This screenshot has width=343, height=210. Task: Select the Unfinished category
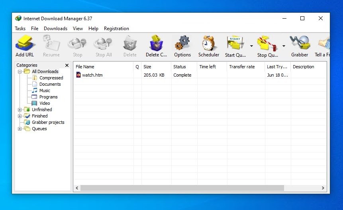[x=42, y=110]
